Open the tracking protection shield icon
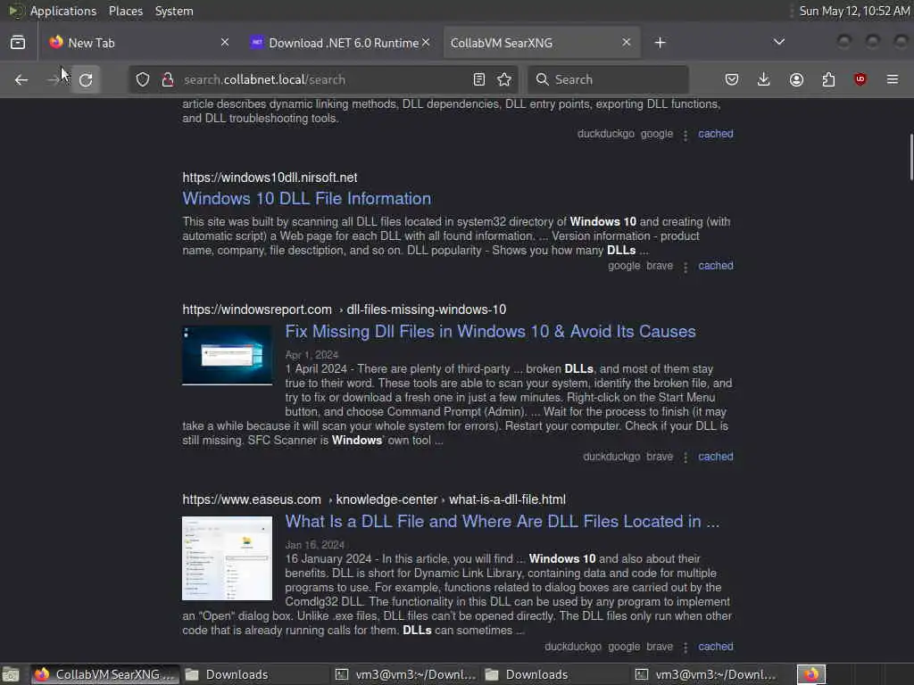 (x=143, y=79)
